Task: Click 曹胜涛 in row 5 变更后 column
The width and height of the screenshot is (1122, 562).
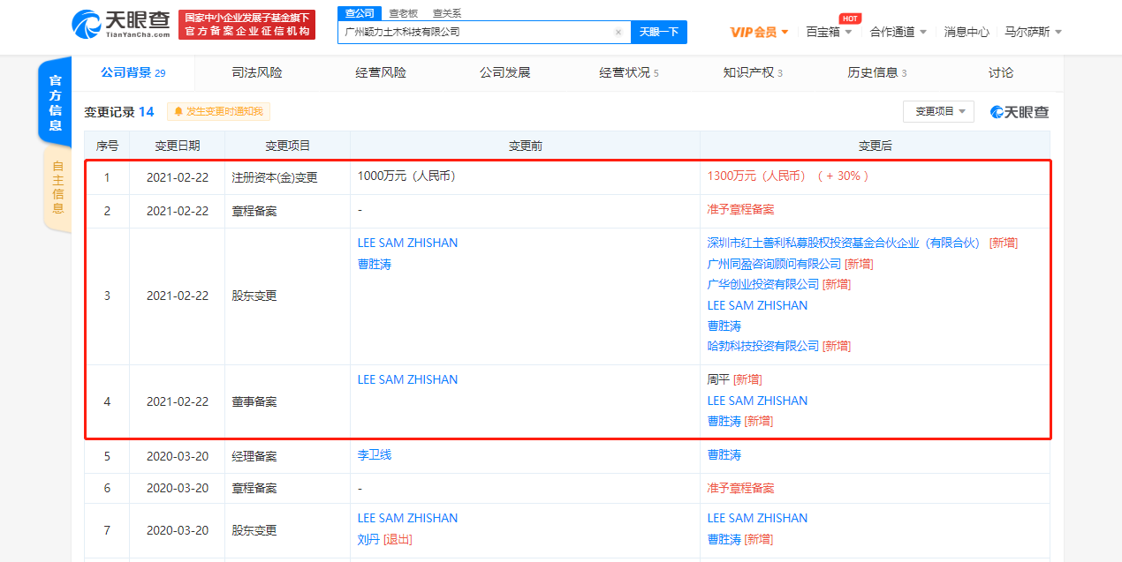Action: pos(724,455)
